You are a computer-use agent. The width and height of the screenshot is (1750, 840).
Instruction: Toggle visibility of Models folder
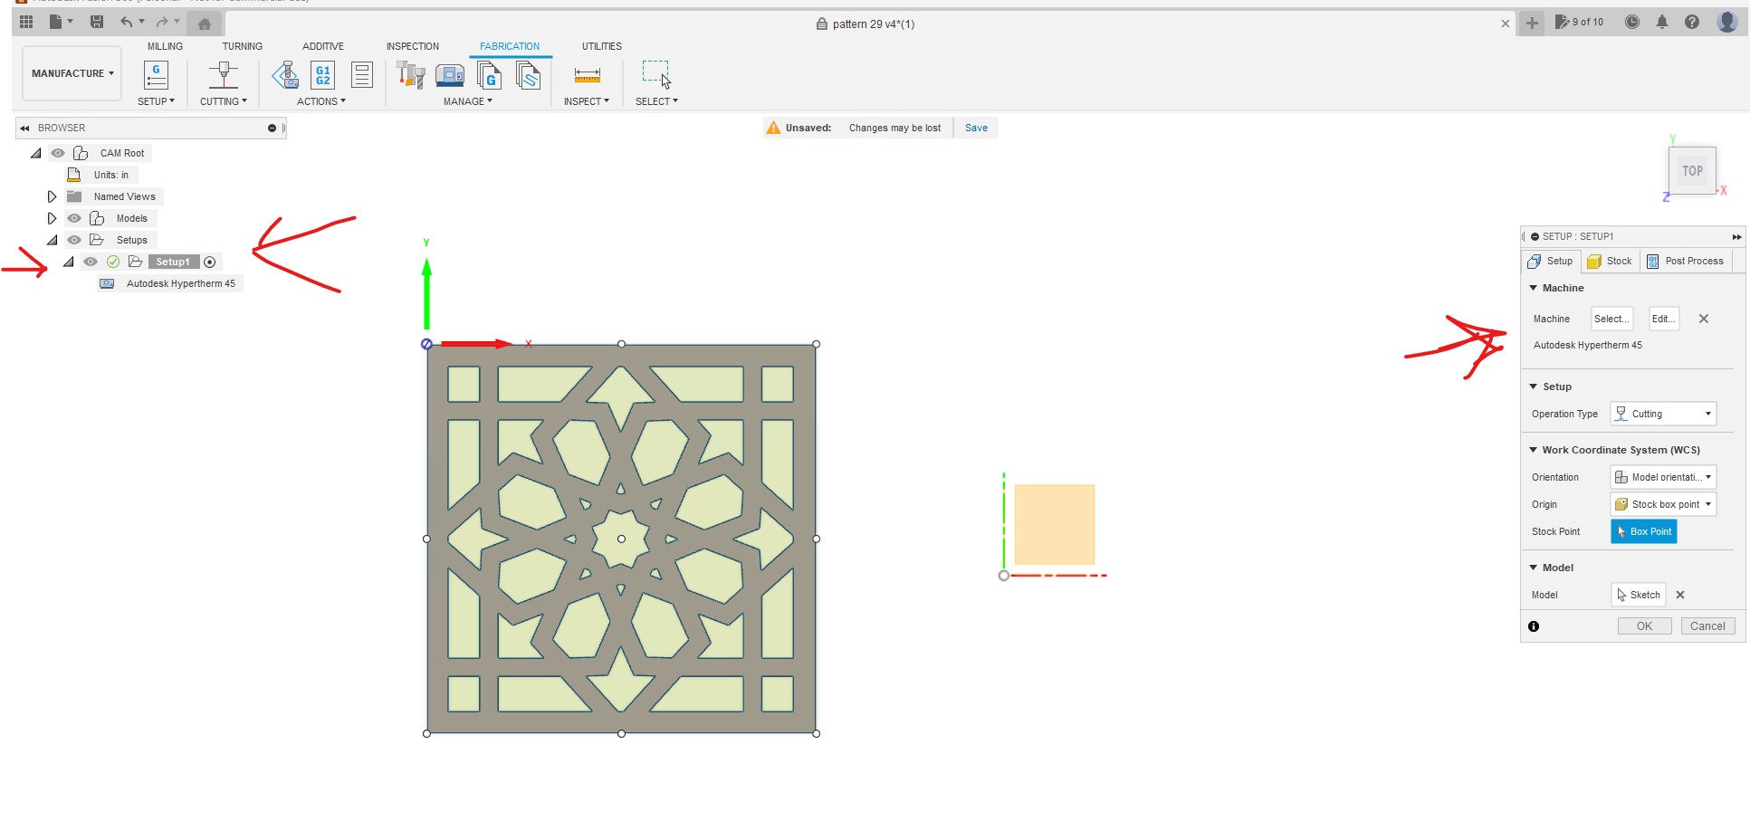click(x=74, y=218)
